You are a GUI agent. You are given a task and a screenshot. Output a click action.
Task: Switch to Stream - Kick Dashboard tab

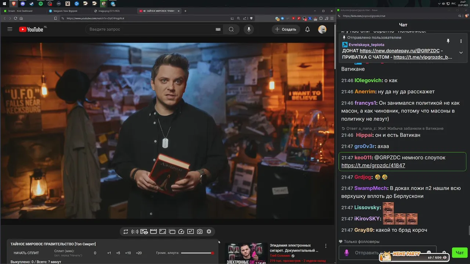click(x=23, y=11)
